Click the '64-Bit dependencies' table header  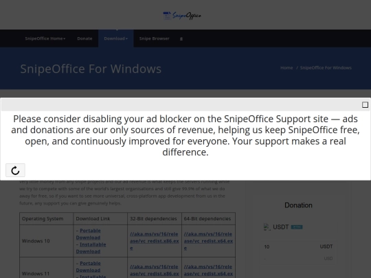point(207,219)
